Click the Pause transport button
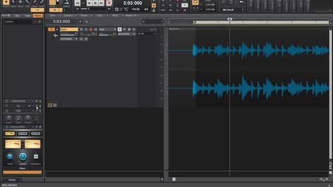333x187 pixels. tap(95, 3)
